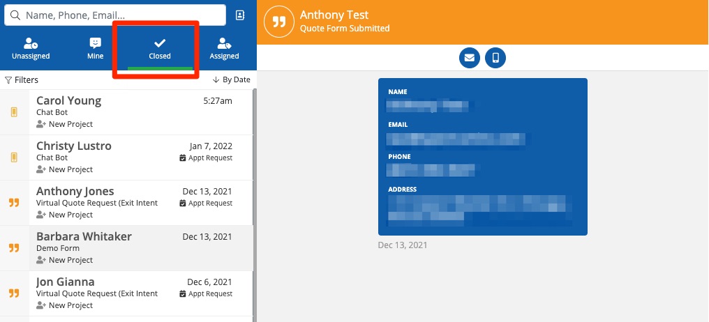The image size is (709, 322).
Task: Click the email envelope icon
Action: point(469,58)
